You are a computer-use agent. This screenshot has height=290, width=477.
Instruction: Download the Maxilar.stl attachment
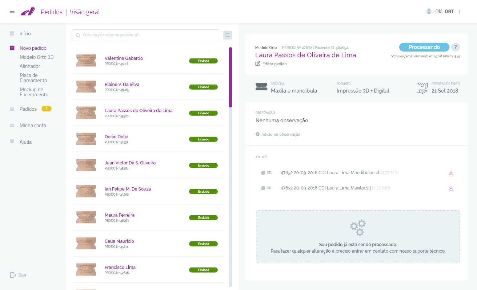(x=451, y=188)
